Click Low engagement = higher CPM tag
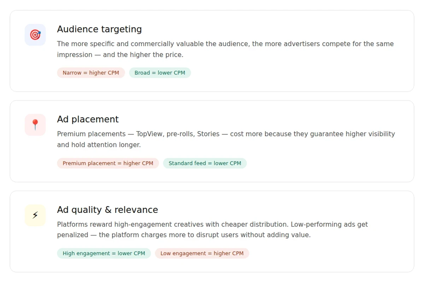 202,253
